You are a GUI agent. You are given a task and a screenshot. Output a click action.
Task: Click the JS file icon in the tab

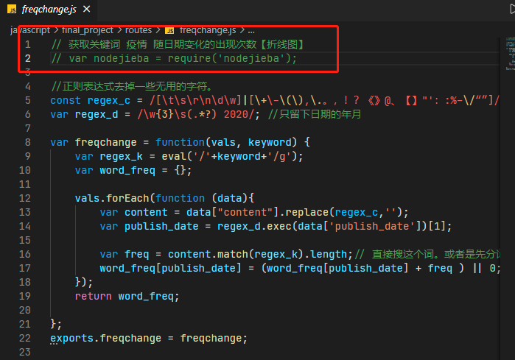(12, 9)
